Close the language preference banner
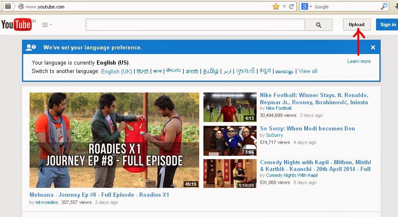This screenshot has width=398, height=217. click(373, 47)
